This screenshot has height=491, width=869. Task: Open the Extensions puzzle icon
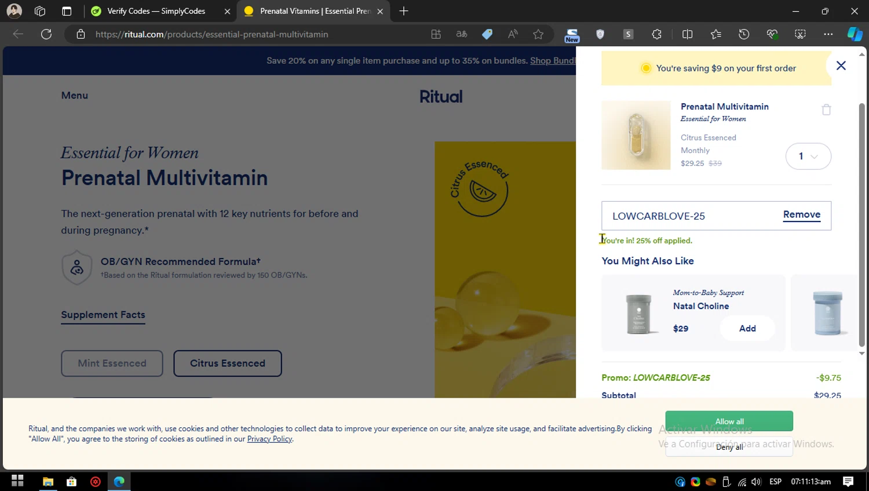point(656,34)
